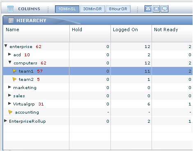Click the Hierarchy panel list icon
The height and width of the screenshot is (151, 193).
tap(11, 21)
